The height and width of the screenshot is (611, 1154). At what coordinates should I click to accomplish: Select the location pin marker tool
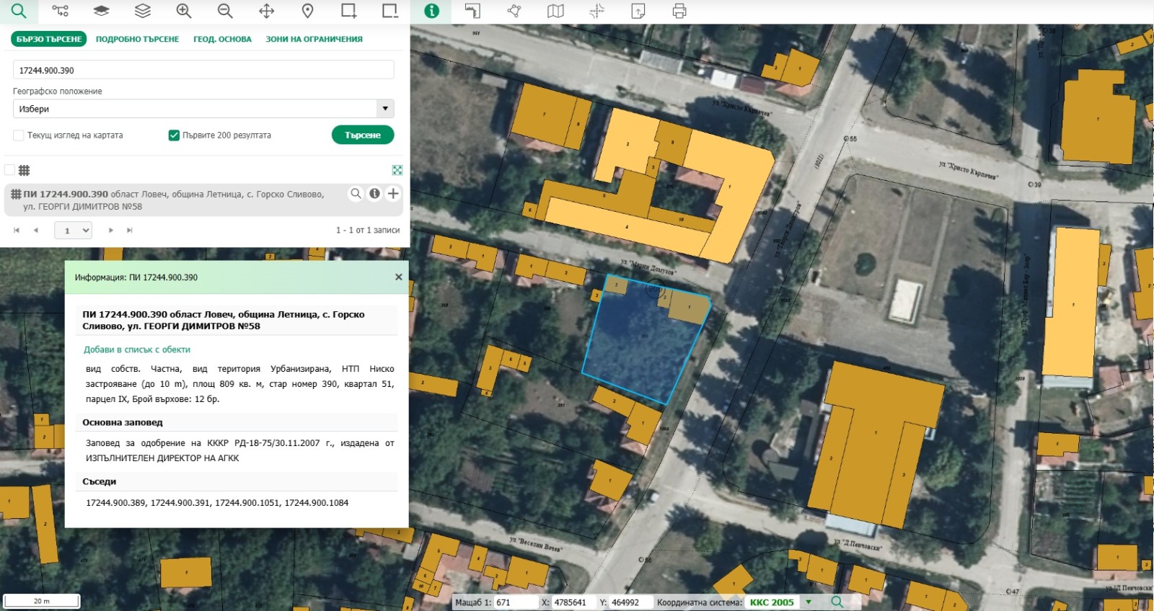(x=307, y=11)
